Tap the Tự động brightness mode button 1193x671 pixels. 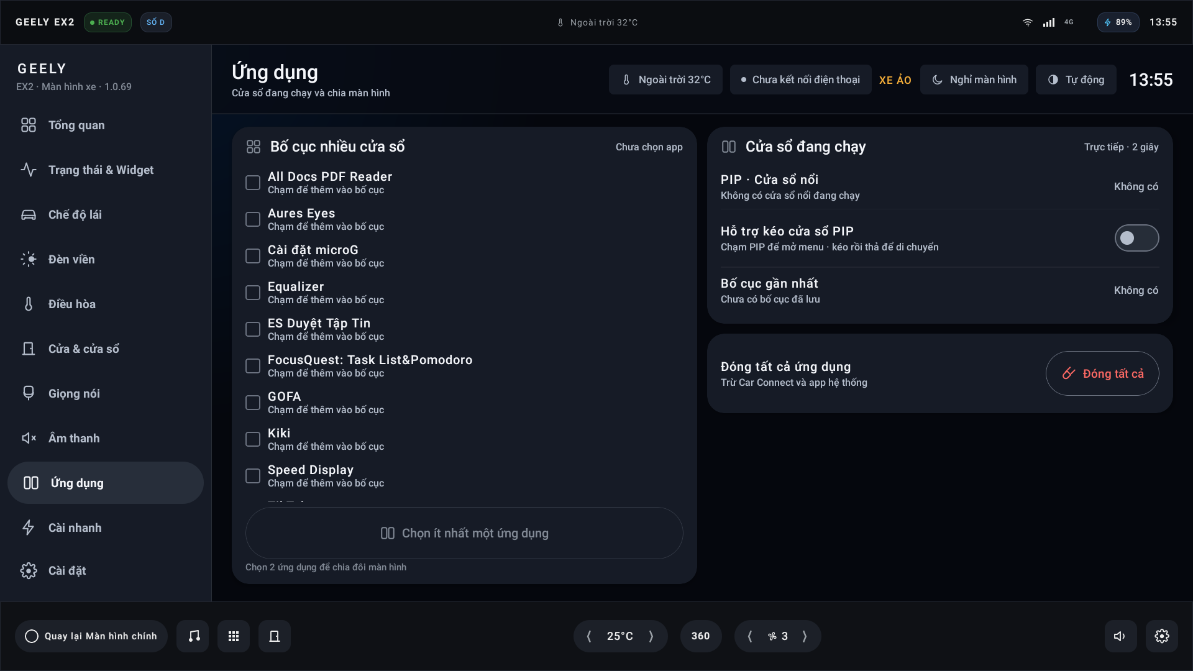(x=1076, y=80)
